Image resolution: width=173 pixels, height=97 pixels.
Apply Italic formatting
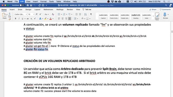(x=19, y=19)
